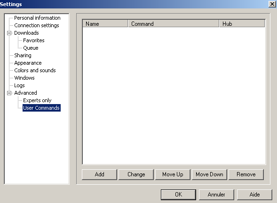Open the Appearance page
This screenshot has height=203, width=277.
[28, 63]
